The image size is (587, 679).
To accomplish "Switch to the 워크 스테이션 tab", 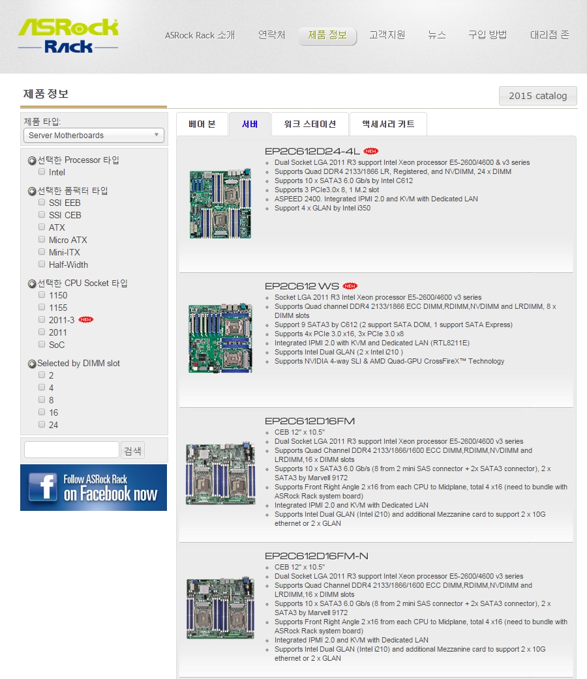I will pos(310,124).
